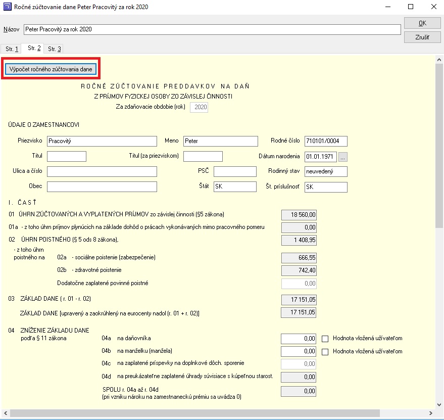Viewport: 444px width, 420px height.
Task: Click the row 03 Základ dane value
Action: (299, 300)
